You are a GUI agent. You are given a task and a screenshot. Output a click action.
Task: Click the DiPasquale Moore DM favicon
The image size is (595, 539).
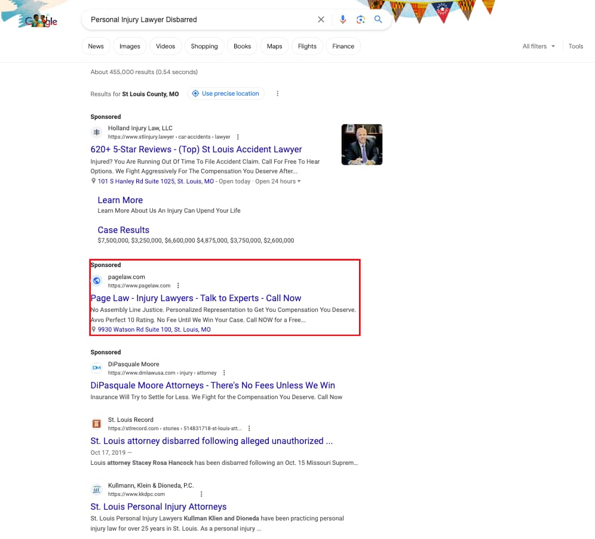[x=97, y=368]
